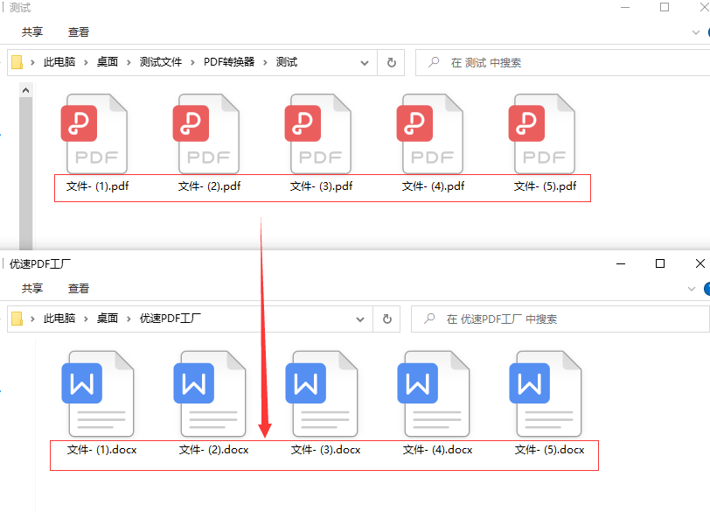Image resolution: width=710 pixels, height=512 pixels.
Task: Refresh the 优速PDF工厂 folder view
Action: 387,319
